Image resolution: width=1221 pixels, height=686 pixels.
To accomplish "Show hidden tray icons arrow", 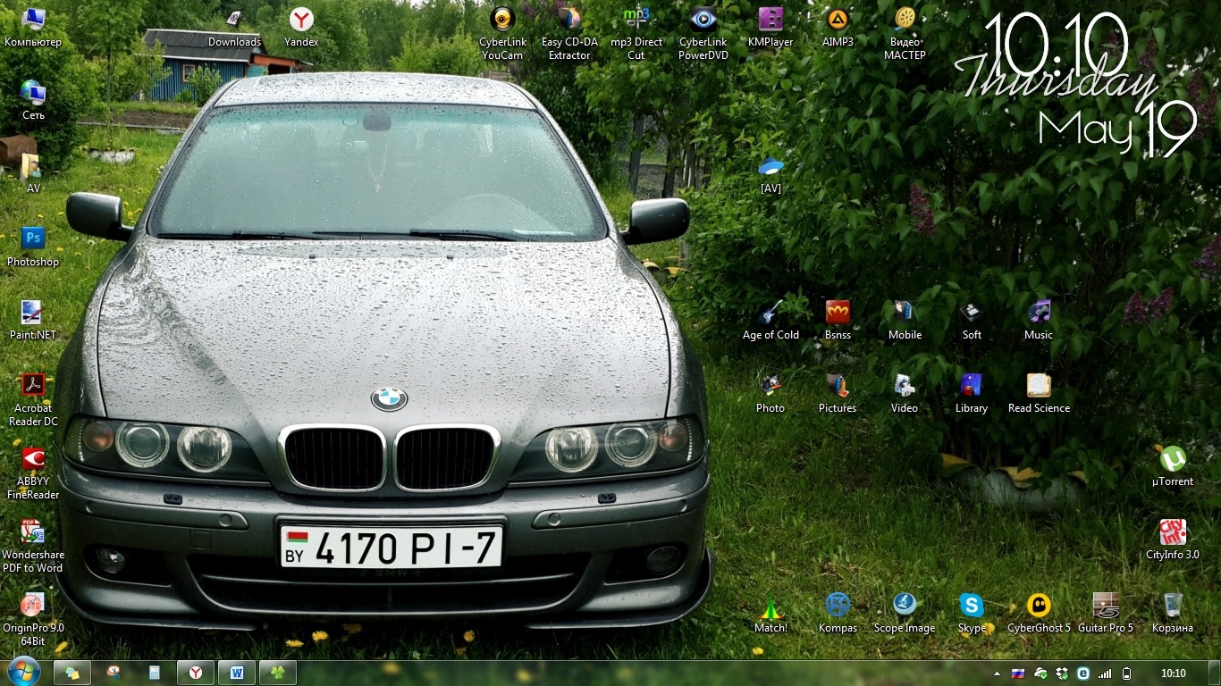I will point(998,673).
